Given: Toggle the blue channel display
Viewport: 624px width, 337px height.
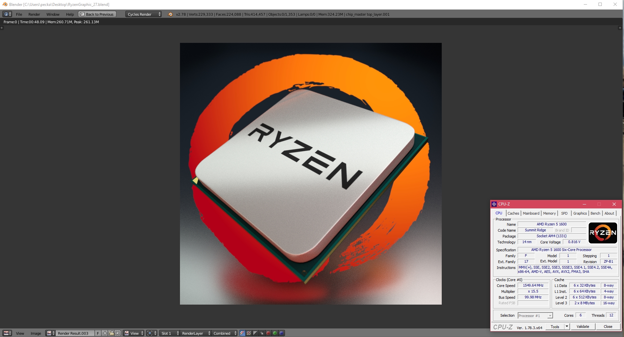Looking at the screenshot, I should point(281,333).
